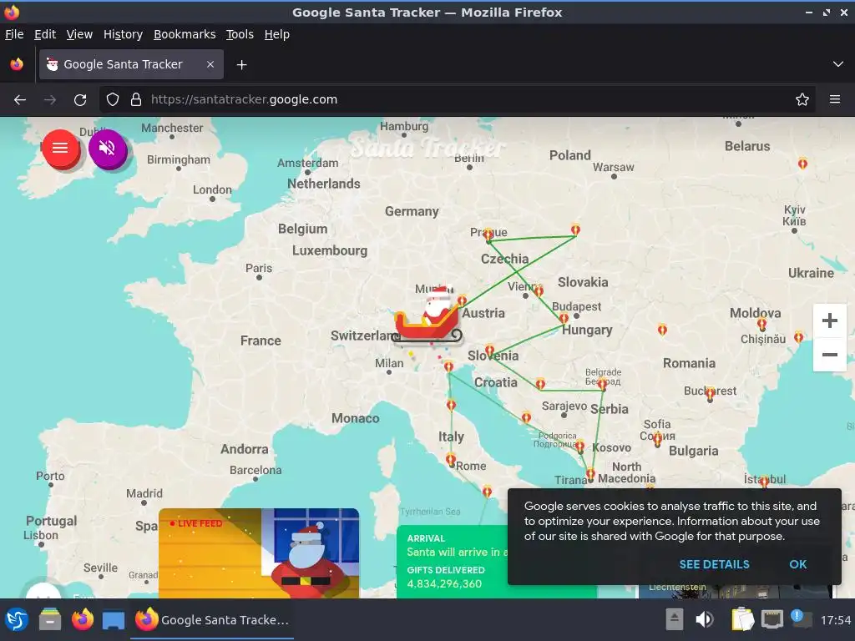Go back to the previous page
Viewport: 855px width, 641px height.
pos(20,100)
